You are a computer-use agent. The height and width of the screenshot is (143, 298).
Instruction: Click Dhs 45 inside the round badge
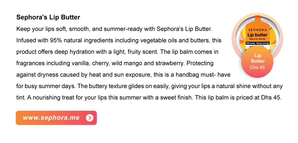pyautogui.click(x=257, y=67)
